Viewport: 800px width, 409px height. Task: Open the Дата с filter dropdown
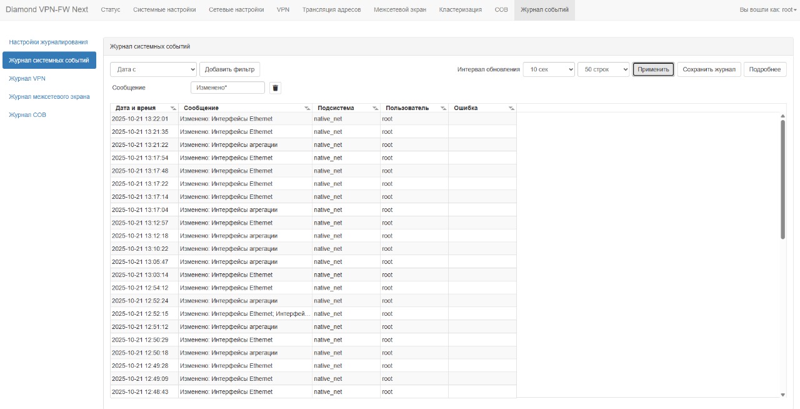click(x=153, y=69)
